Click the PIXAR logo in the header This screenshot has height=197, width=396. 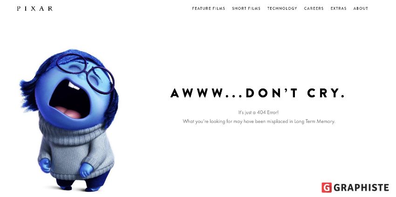[x=35, y=8]
